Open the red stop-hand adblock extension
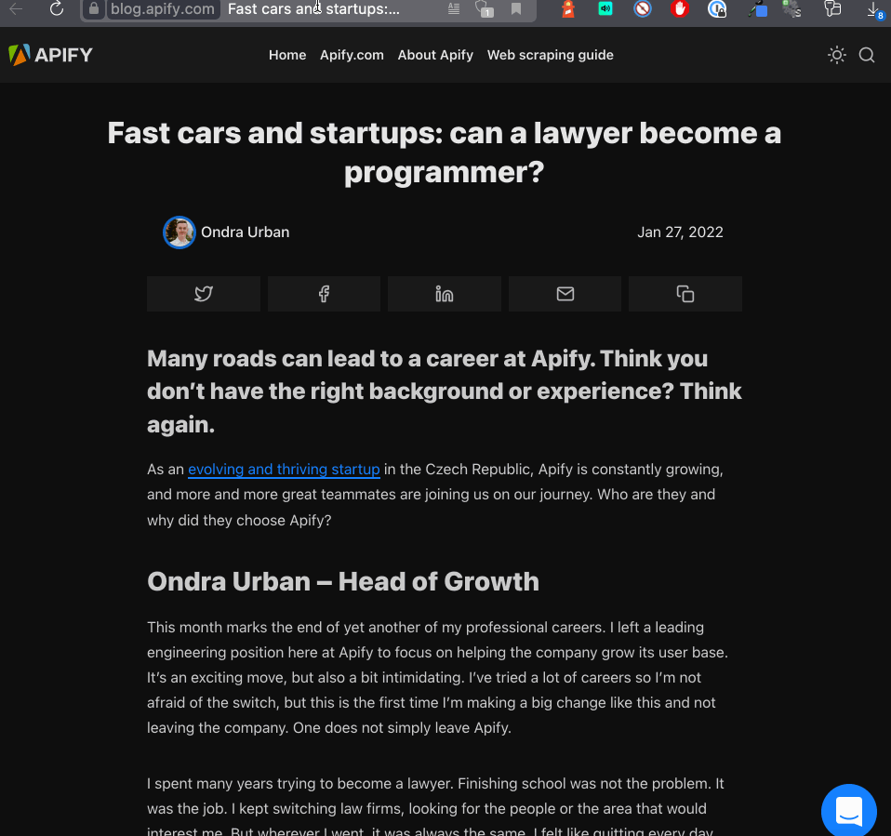The width and height of the screenshot is (891, 836). (679, 9)
